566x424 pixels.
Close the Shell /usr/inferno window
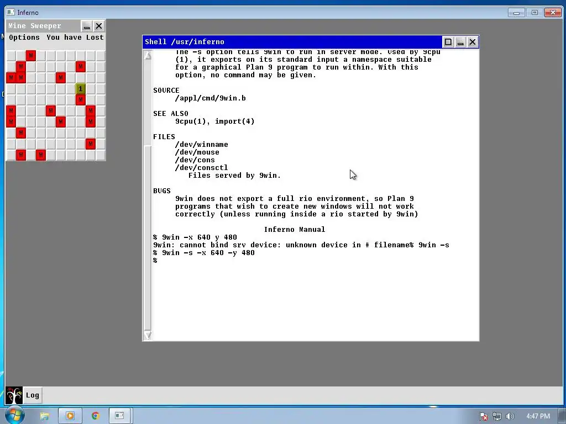473,42
